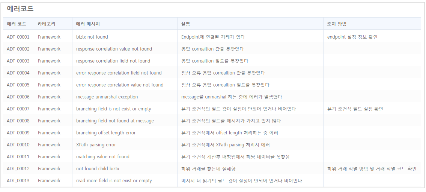Viewport: 426px width, 192px height.
Task: Click the '분기 조건식 필드 설정 확인' action cell
Action: (x=355, y=109)
